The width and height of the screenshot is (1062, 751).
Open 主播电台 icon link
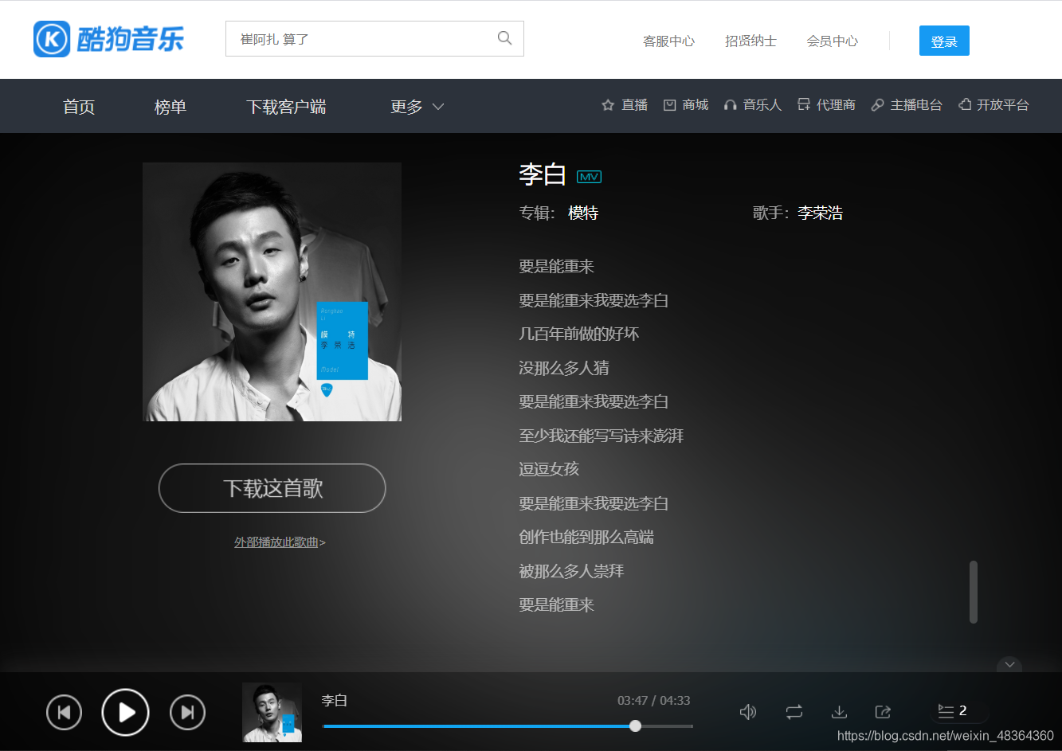coord(907,105)
